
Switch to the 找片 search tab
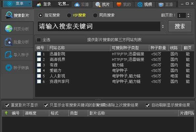[103, 5]
